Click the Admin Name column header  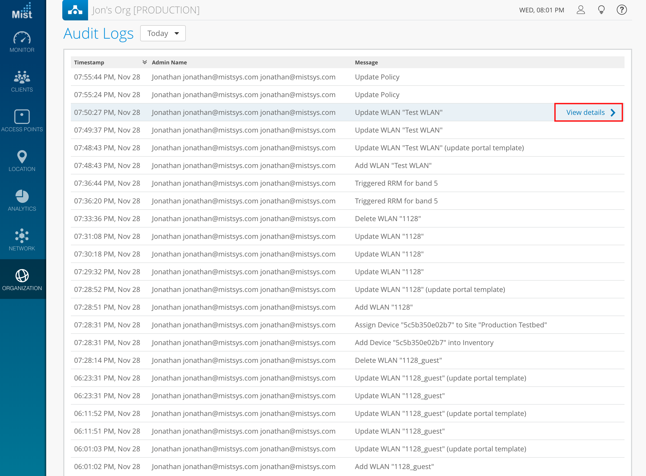click(x=169, y=63)
